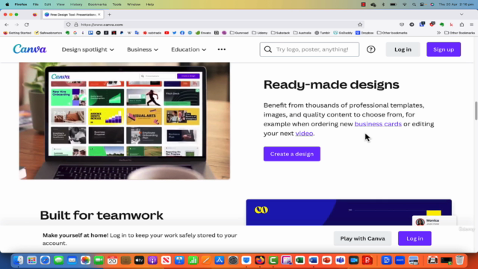This screenshot has height=269, width=478.
Task: Open the three-dot more menu
Action: [x=222, y=49]
